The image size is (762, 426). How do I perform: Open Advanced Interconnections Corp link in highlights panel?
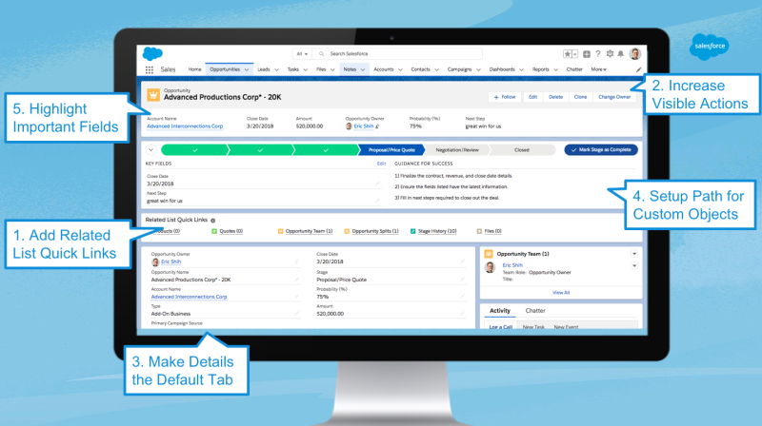[x=185, y=126]
